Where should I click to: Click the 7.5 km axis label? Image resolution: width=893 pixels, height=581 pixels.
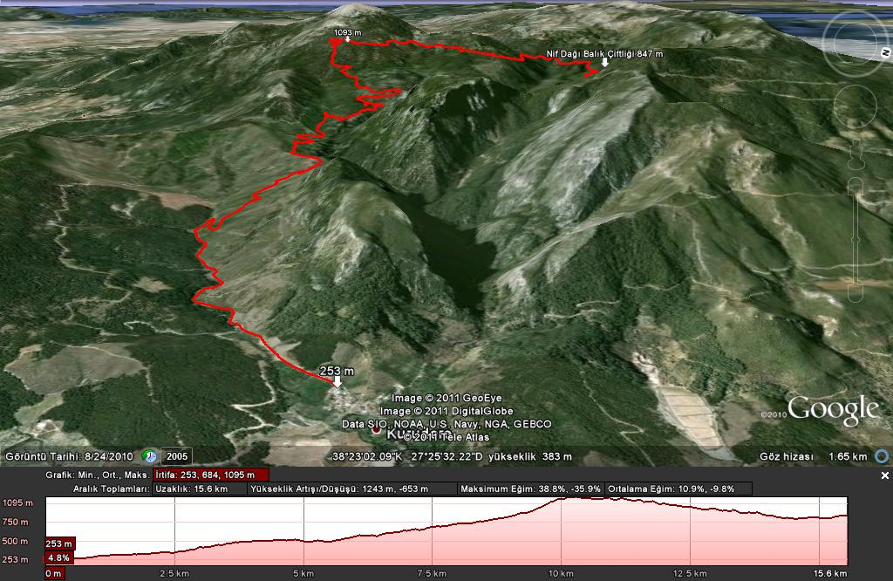click(432, 573)
